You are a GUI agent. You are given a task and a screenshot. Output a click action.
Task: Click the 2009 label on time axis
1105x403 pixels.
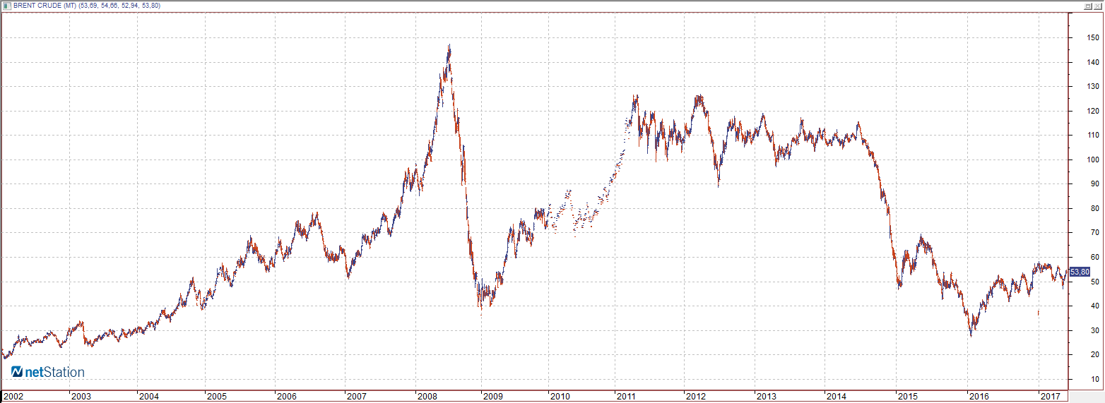tap(492, 397)
